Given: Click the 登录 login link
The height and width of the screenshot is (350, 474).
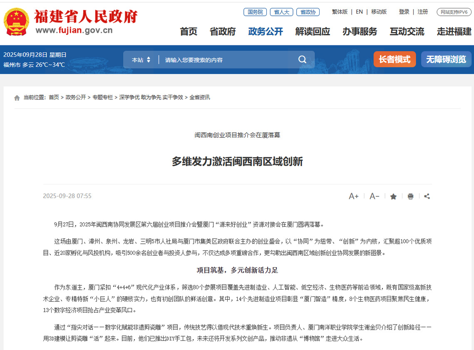Looking at the screenshot, I should [x=404, y=12].
